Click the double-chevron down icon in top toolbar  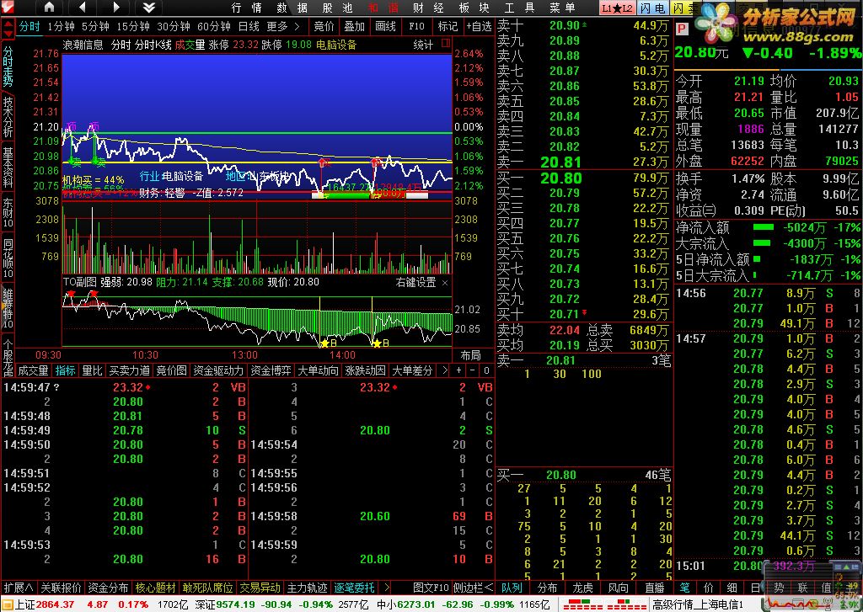(148, 8)
